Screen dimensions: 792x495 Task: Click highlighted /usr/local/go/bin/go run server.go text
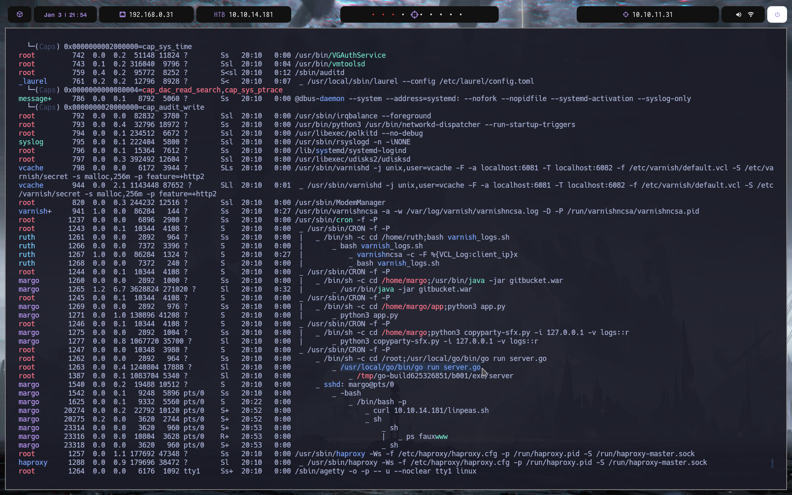(x=410, y=367)
